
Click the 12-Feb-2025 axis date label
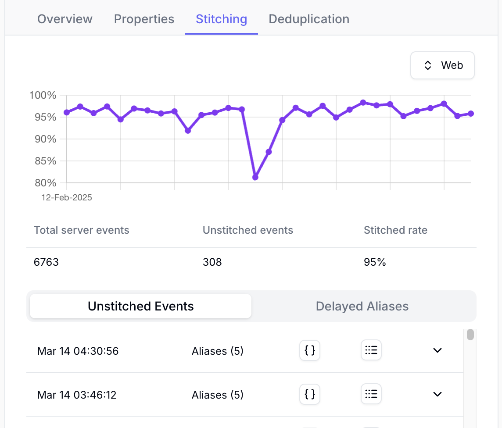click(x=67, y=197)
